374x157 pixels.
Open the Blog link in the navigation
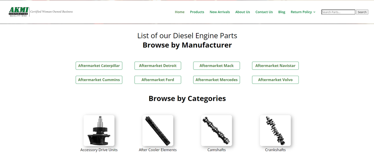282,12
